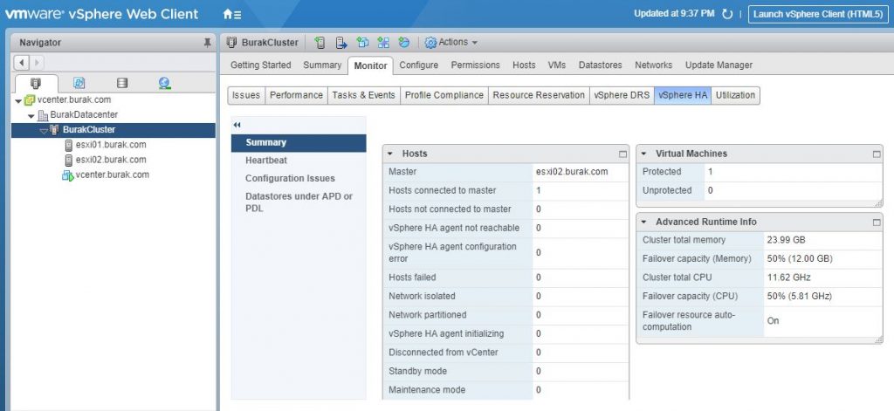Open the Datastores tab
Image resolution: width=894 pixels, height=411 pixels.
pos(601,65)
